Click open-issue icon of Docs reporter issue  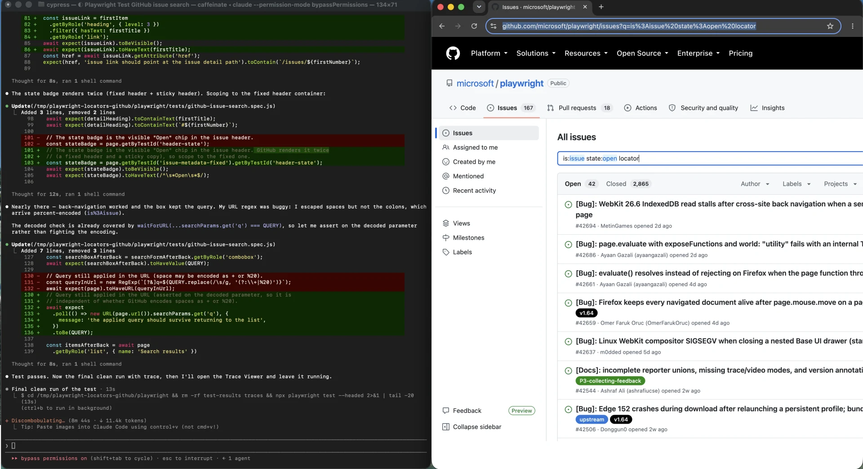pos(568,371)
